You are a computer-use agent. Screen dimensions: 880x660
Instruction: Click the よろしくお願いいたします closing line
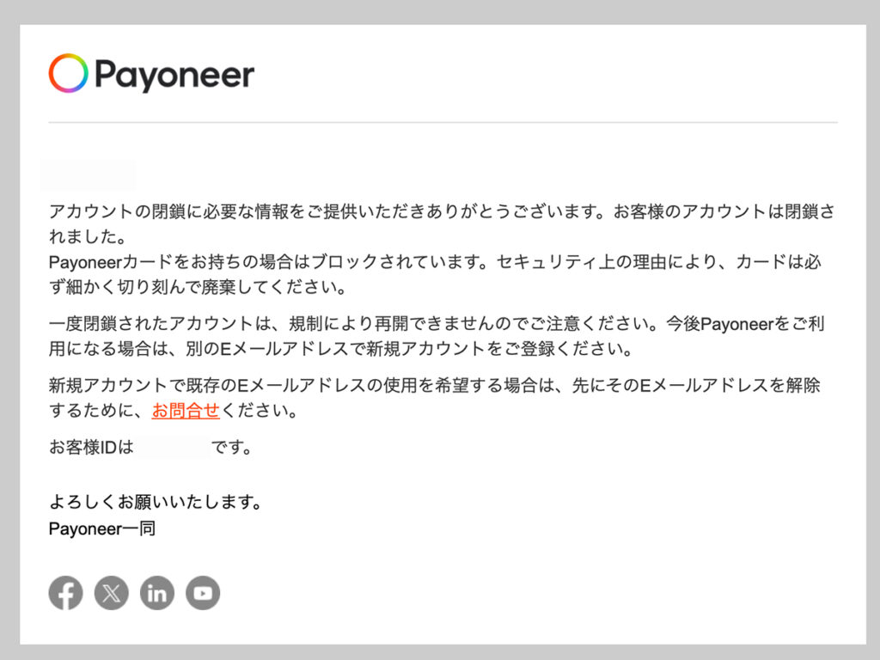point(156,501)
